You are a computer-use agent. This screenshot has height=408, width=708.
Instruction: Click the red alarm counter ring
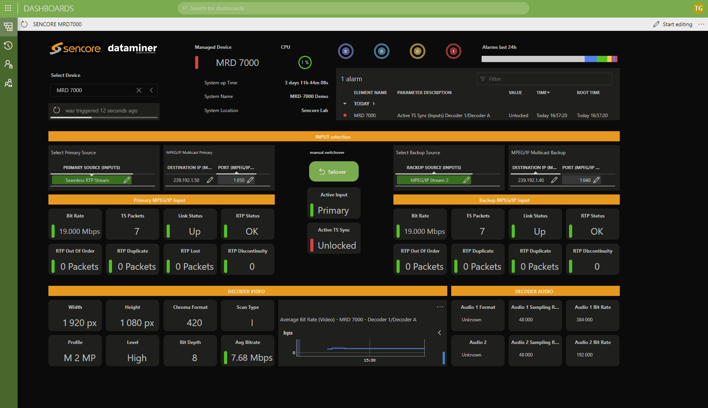454,51
